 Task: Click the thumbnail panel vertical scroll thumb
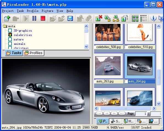tap(159, 77)
